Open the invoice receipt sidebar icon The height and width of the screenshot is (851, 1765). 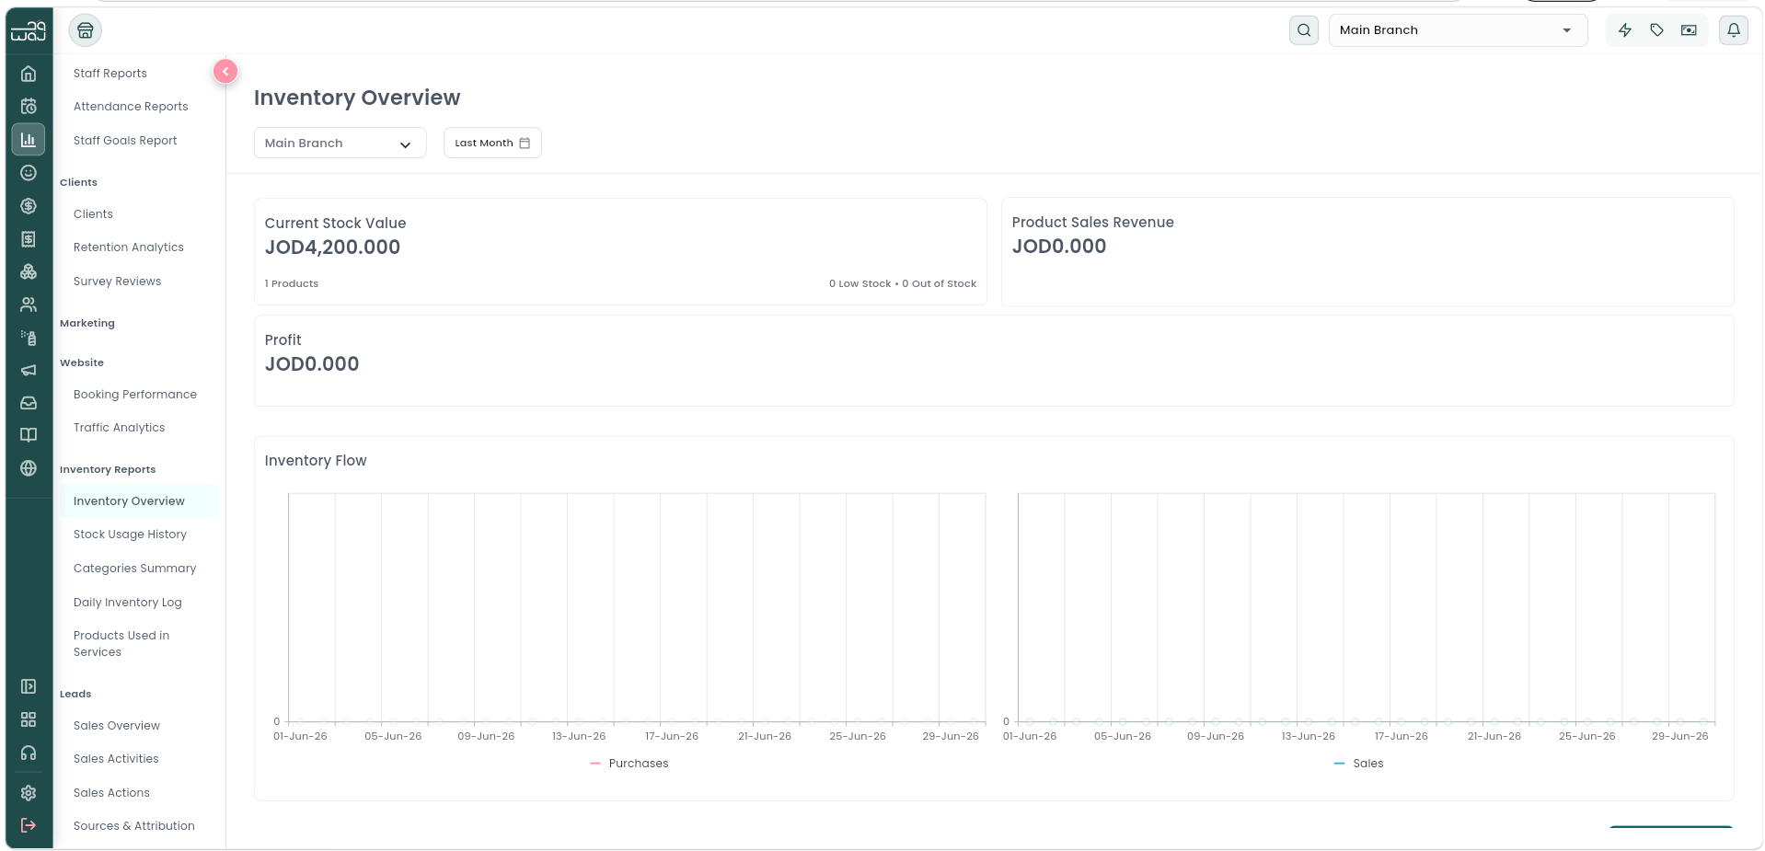point(29,239)
